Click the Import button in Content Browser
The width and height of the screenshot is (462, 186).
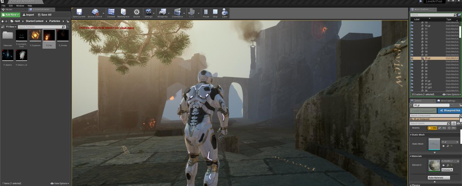click(28, 15)
